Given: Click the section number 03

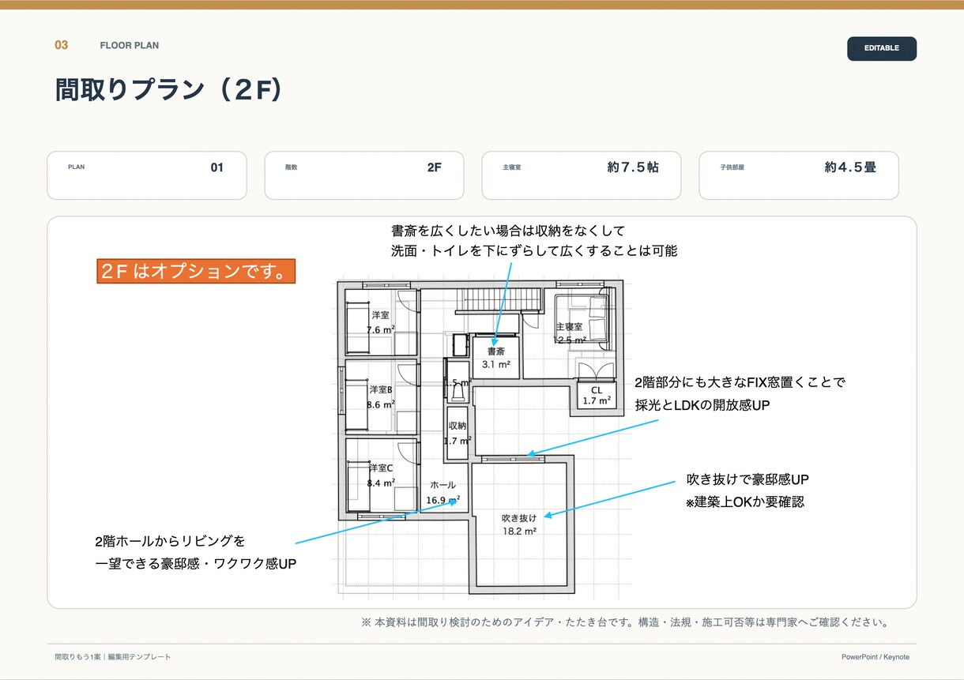Looking at the screenshot, I should [62, 45].
